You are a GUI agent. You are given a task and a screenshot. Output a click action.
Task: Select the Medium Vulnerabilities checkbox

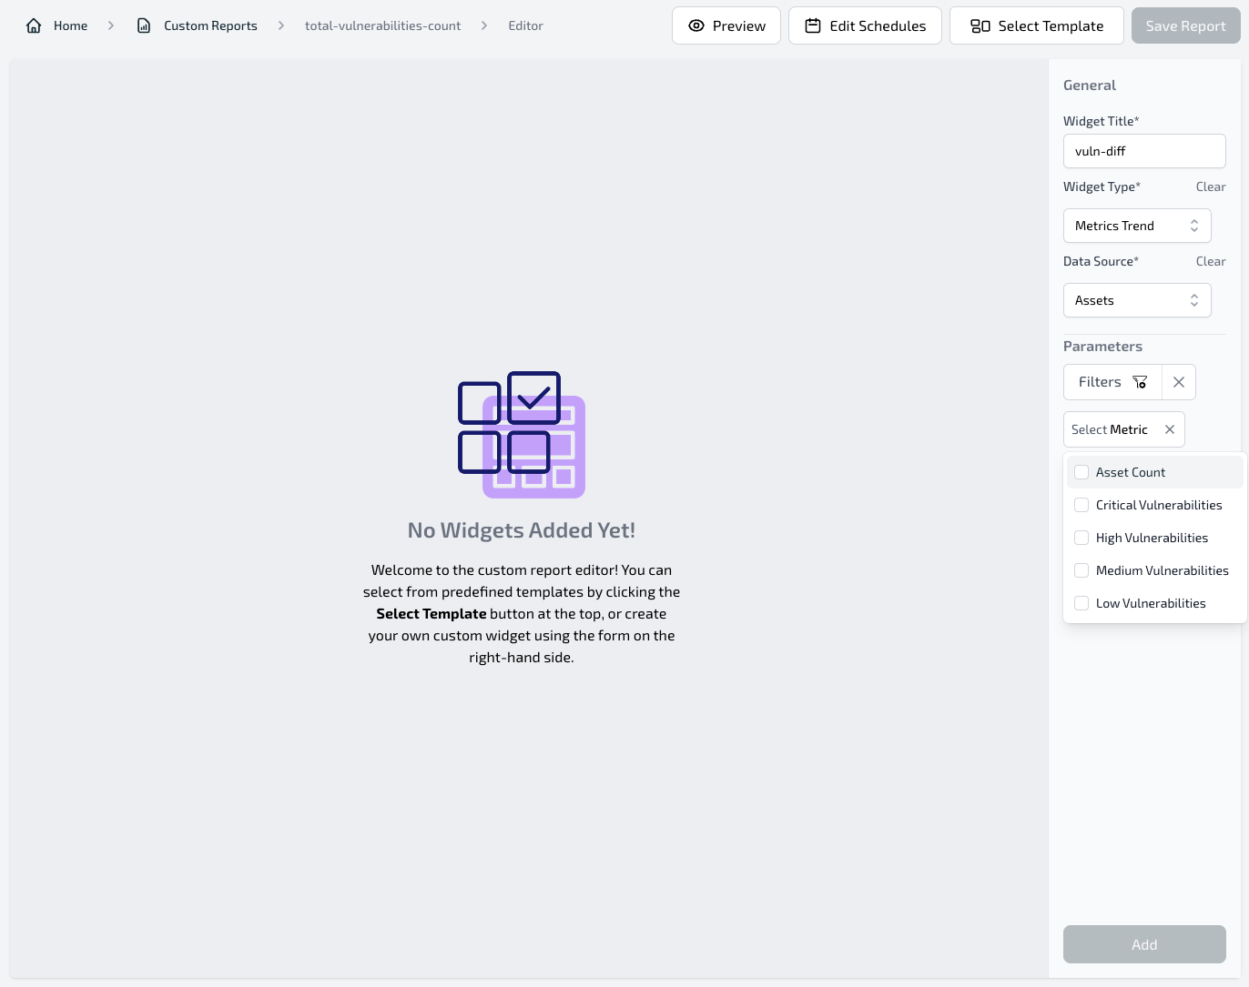[1081, 570]
